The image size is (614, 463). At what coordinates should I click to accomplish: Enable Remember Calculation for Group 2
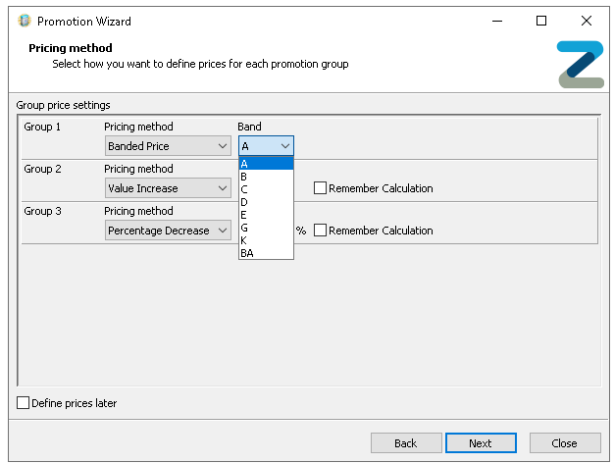[320, 188]
